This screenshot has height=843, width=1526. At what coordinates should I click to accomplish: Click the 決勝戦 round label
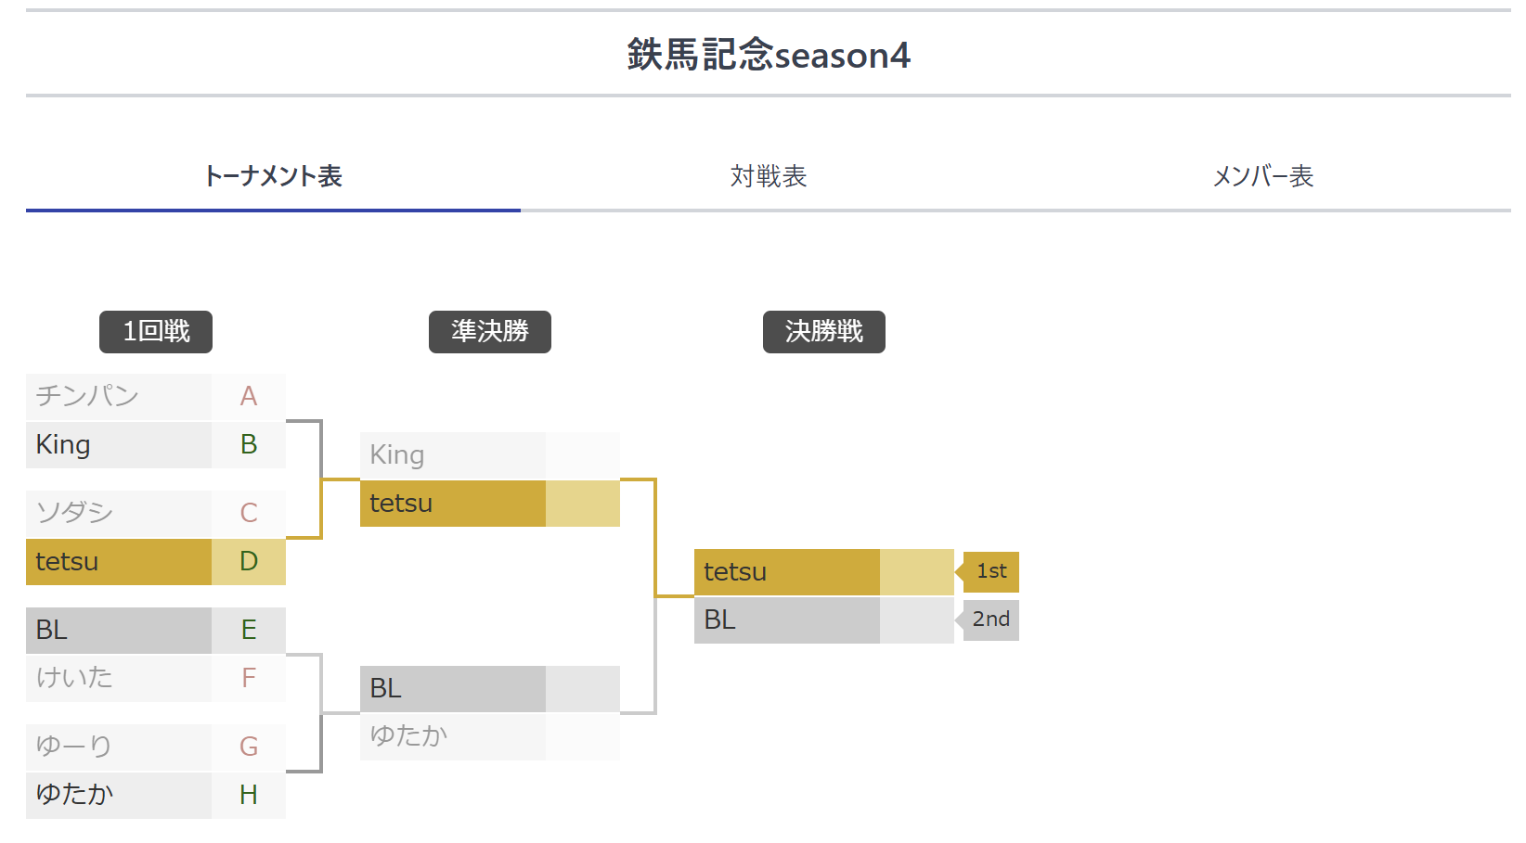pos(823,332)
